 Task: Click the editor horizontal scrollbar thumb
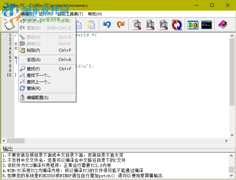point(16,141)
